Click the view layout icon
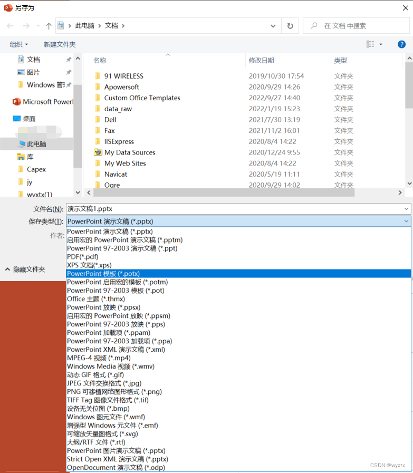Screen dimensions: 413x473 (370, 44)
